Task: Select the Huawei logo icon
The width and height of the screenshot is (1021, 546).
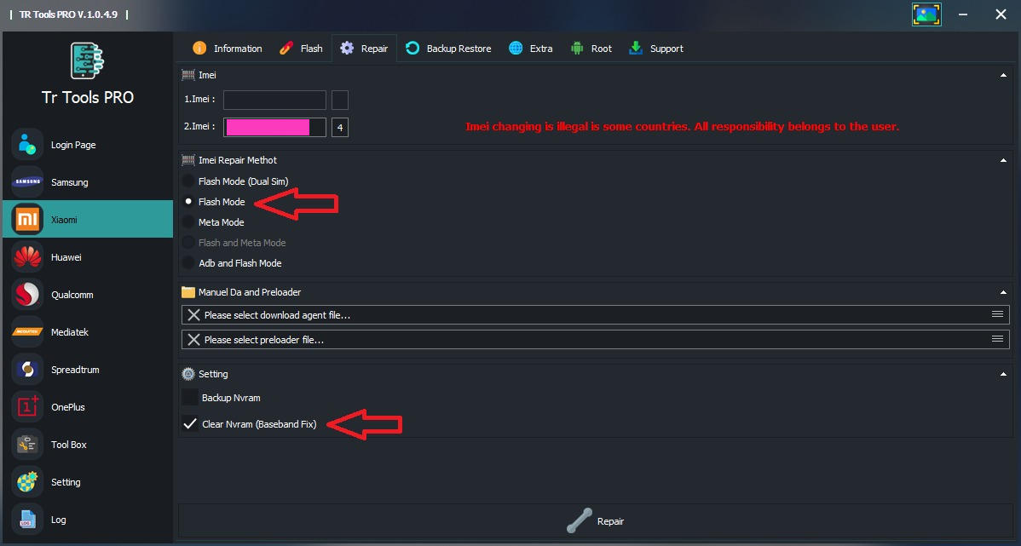Action: pos(27,257)
